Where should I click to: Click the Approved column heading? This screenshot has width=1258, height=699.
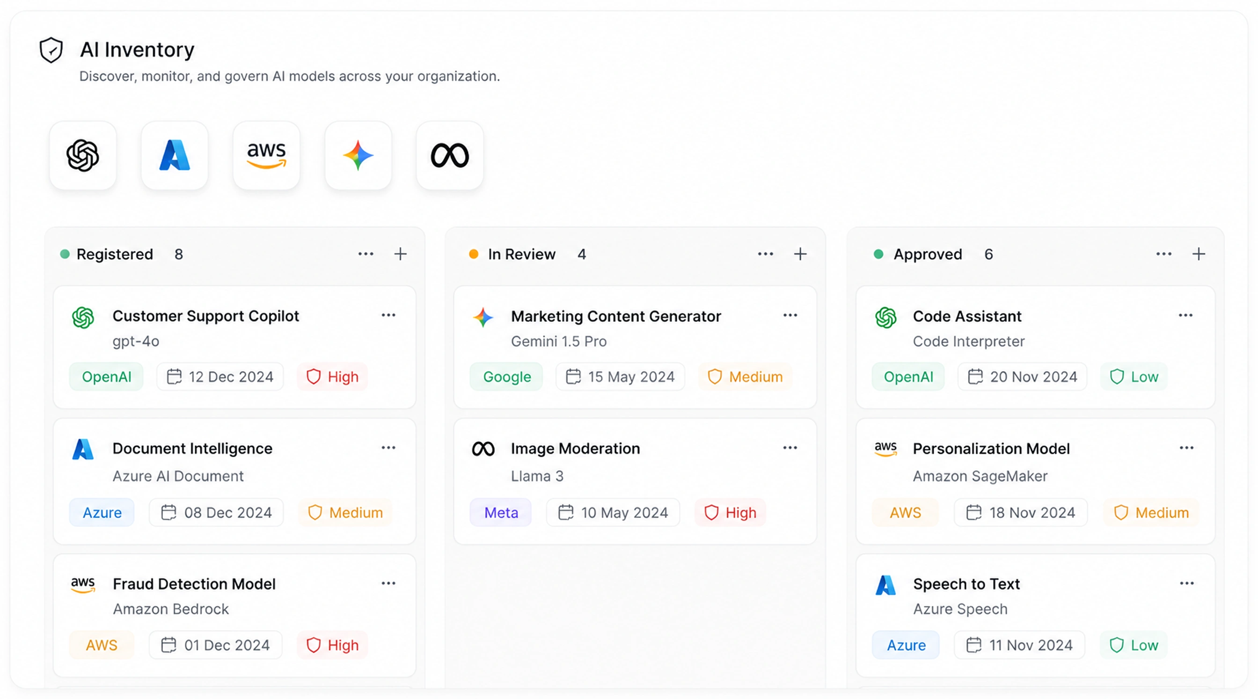(928, 255)
